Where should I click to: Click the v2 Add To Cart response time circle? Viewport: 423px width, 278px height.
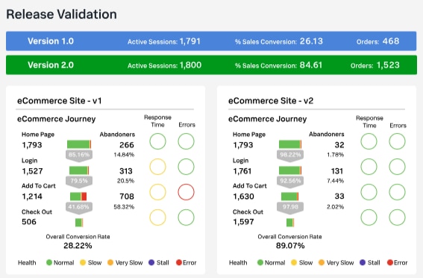(x=369, y=192)
